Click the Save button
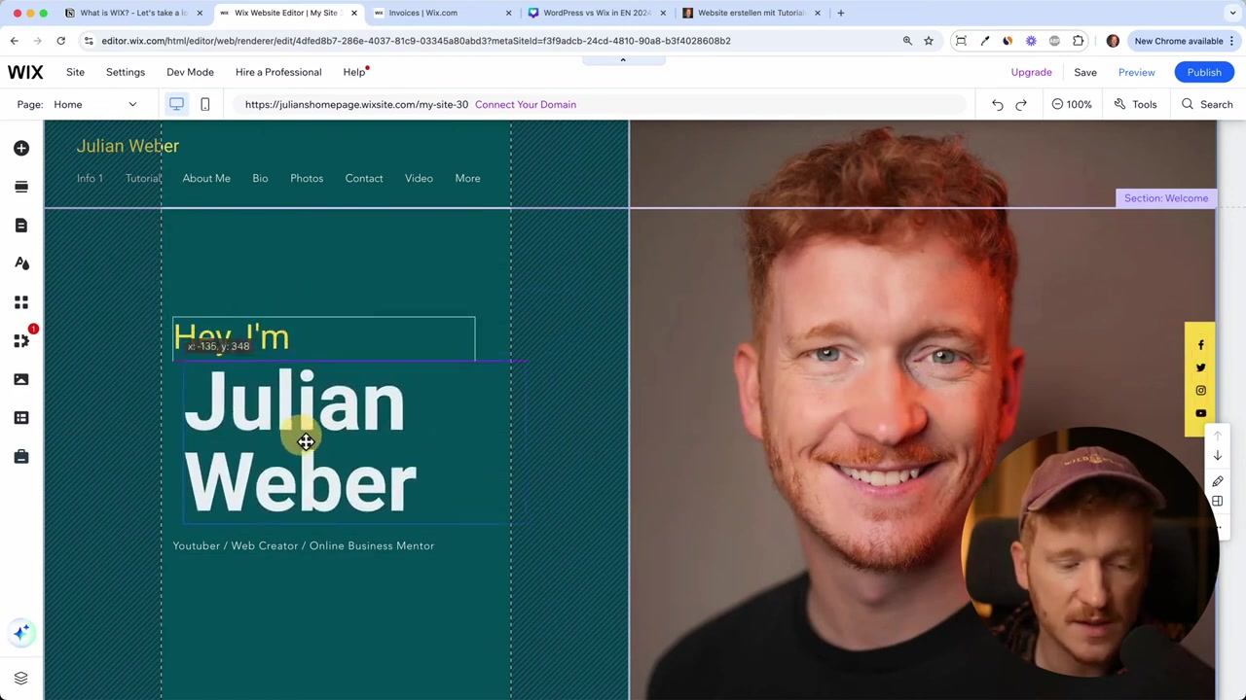Viewport: 1246px width, 700px height. (1085, 72)
